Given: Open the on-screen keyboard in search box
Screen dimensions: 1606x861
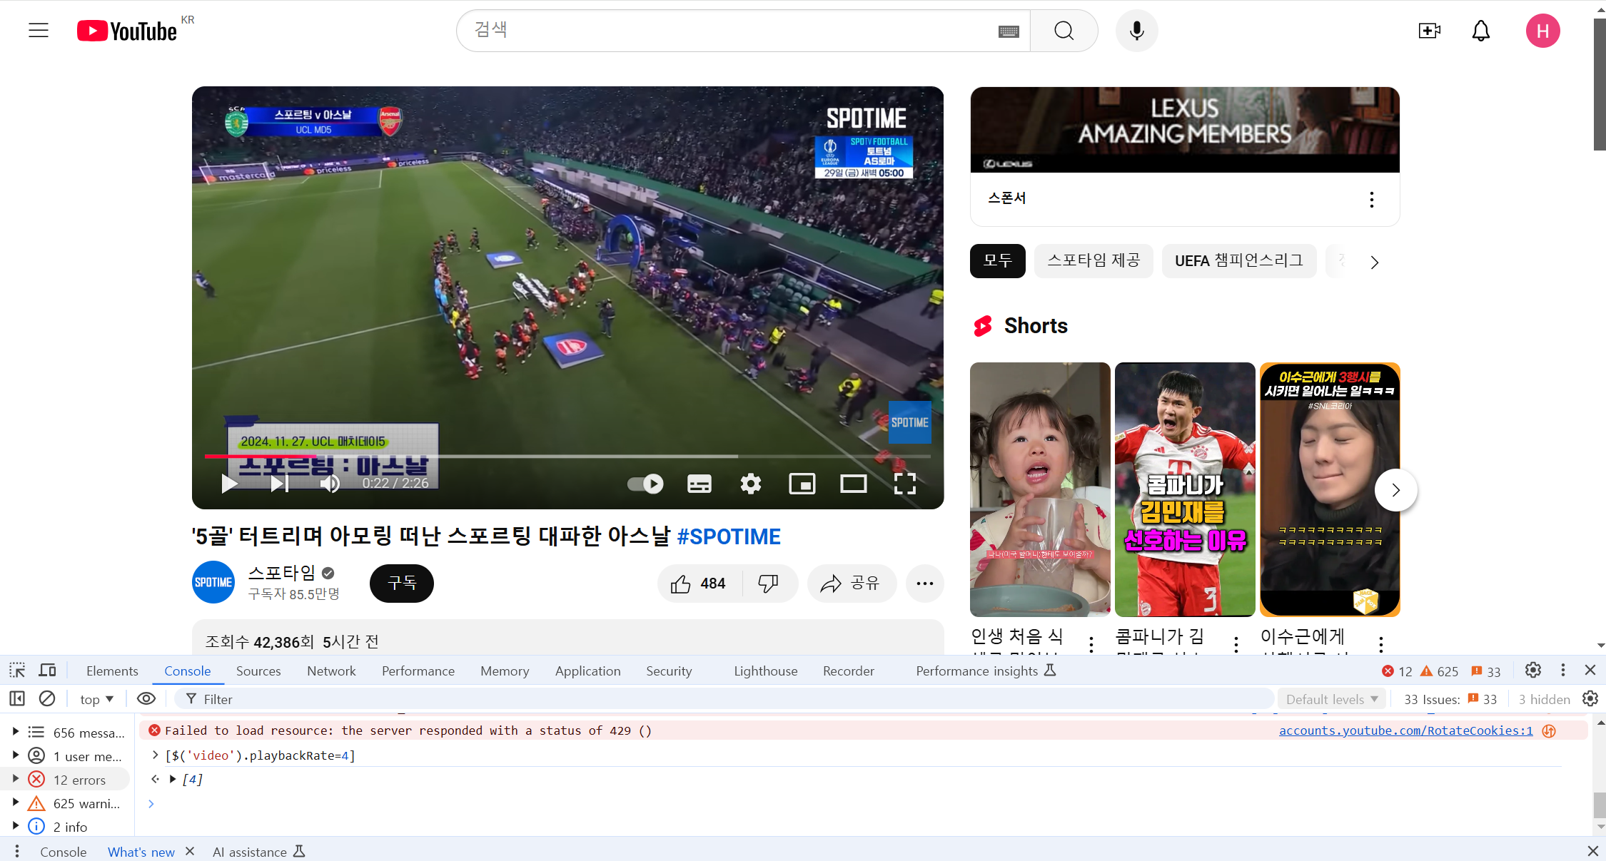Looking at the screenshot, I should pyautogui.click(x=1009, y=31).
